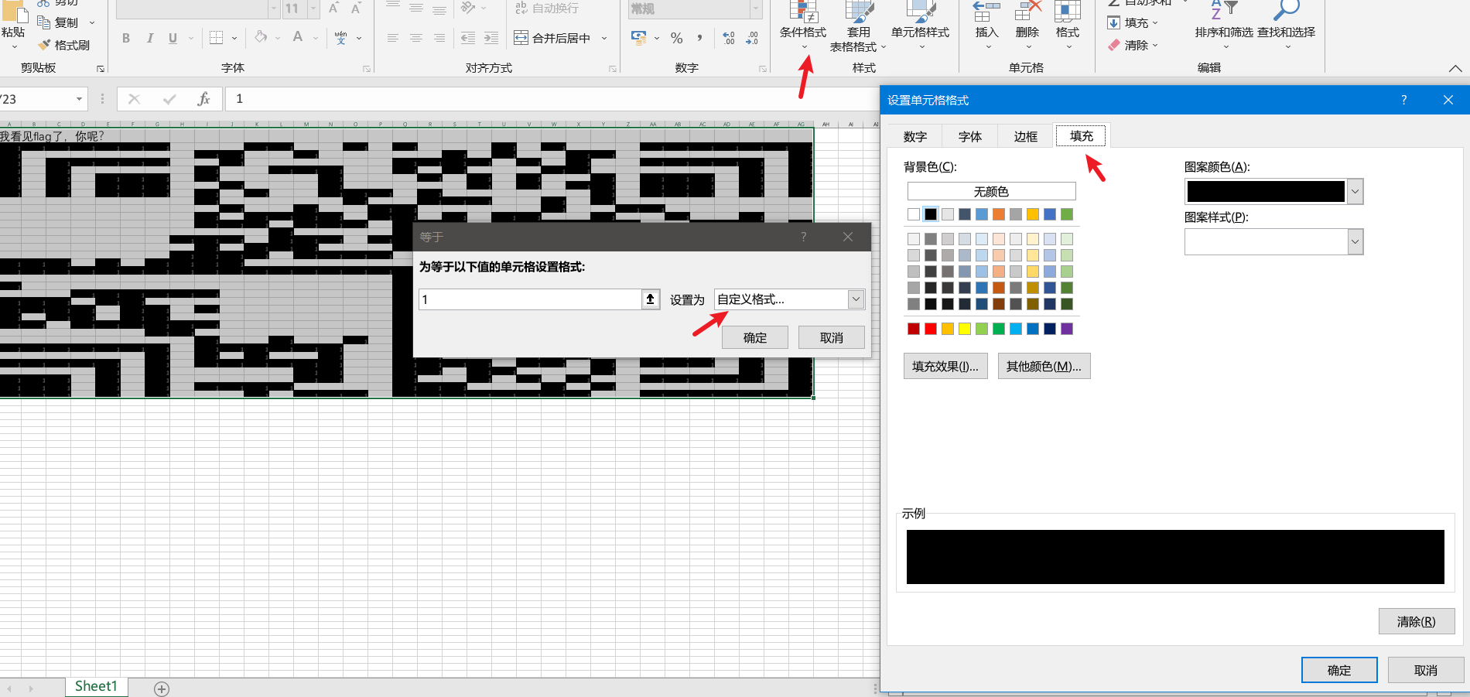The width and height of the screenshot is (1470, 697).
Task: Click the formula bar input
Action: coord(551,99)
